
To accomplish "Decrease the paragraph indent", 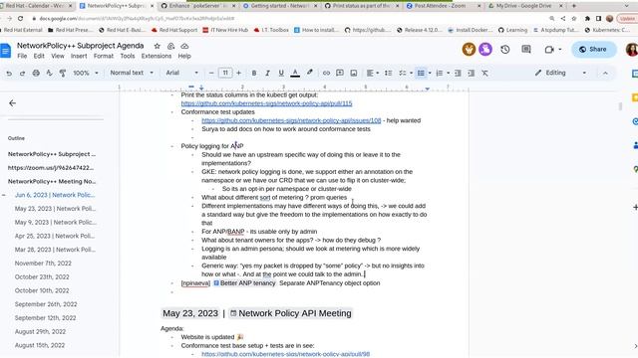I will [458, 73].
